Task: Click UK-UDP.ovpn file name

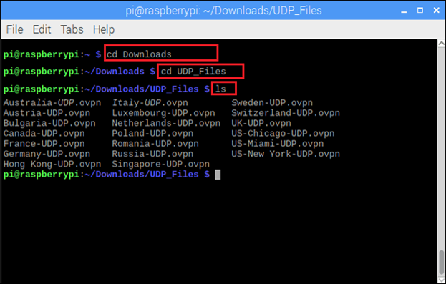Action: (261, 123)
